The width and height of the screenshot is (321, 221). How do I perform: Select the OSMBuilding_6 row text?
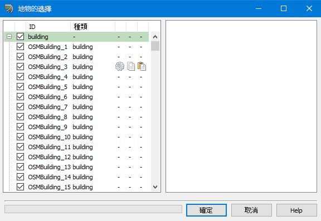tap(48, 97)
